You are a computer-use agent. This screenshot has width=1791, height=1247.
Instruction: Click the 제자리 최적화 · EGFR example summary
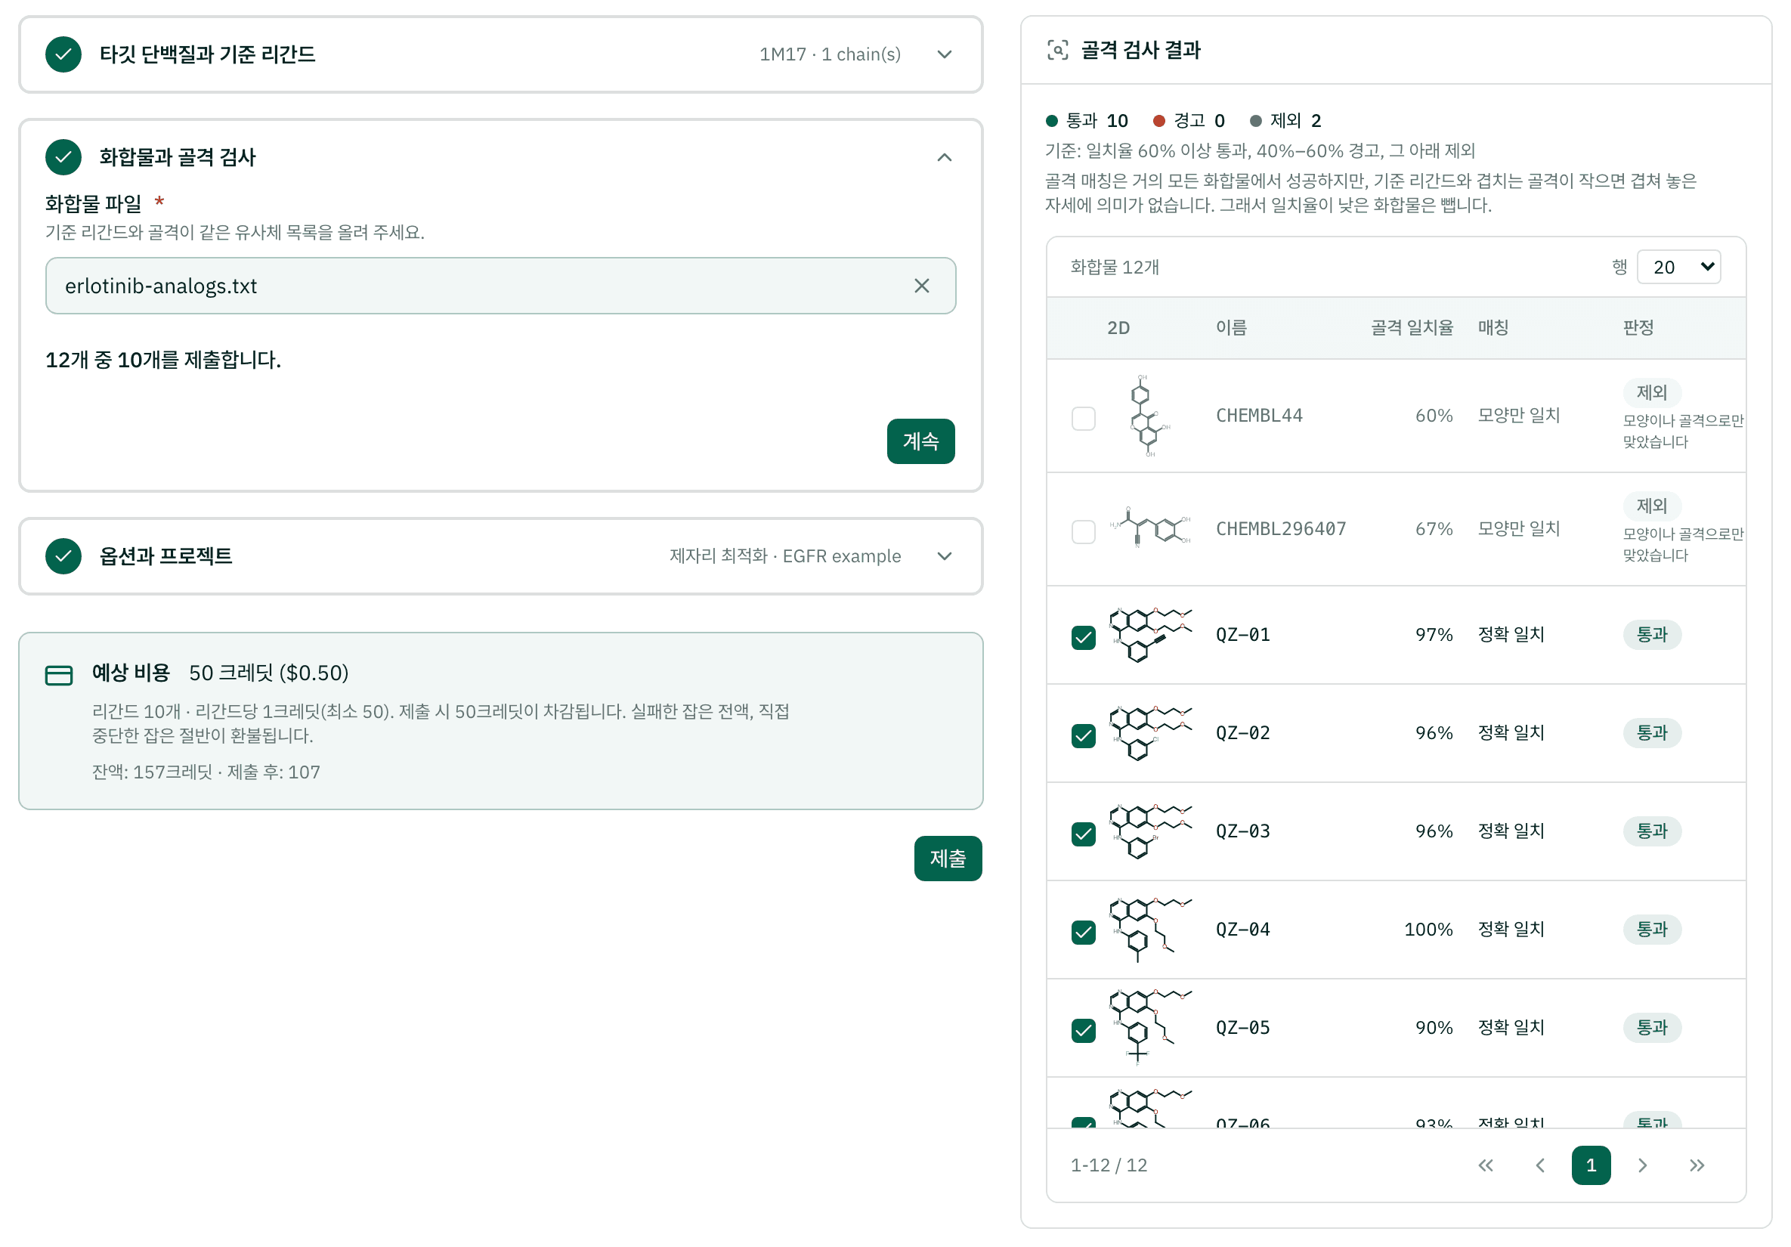(784, 555)
